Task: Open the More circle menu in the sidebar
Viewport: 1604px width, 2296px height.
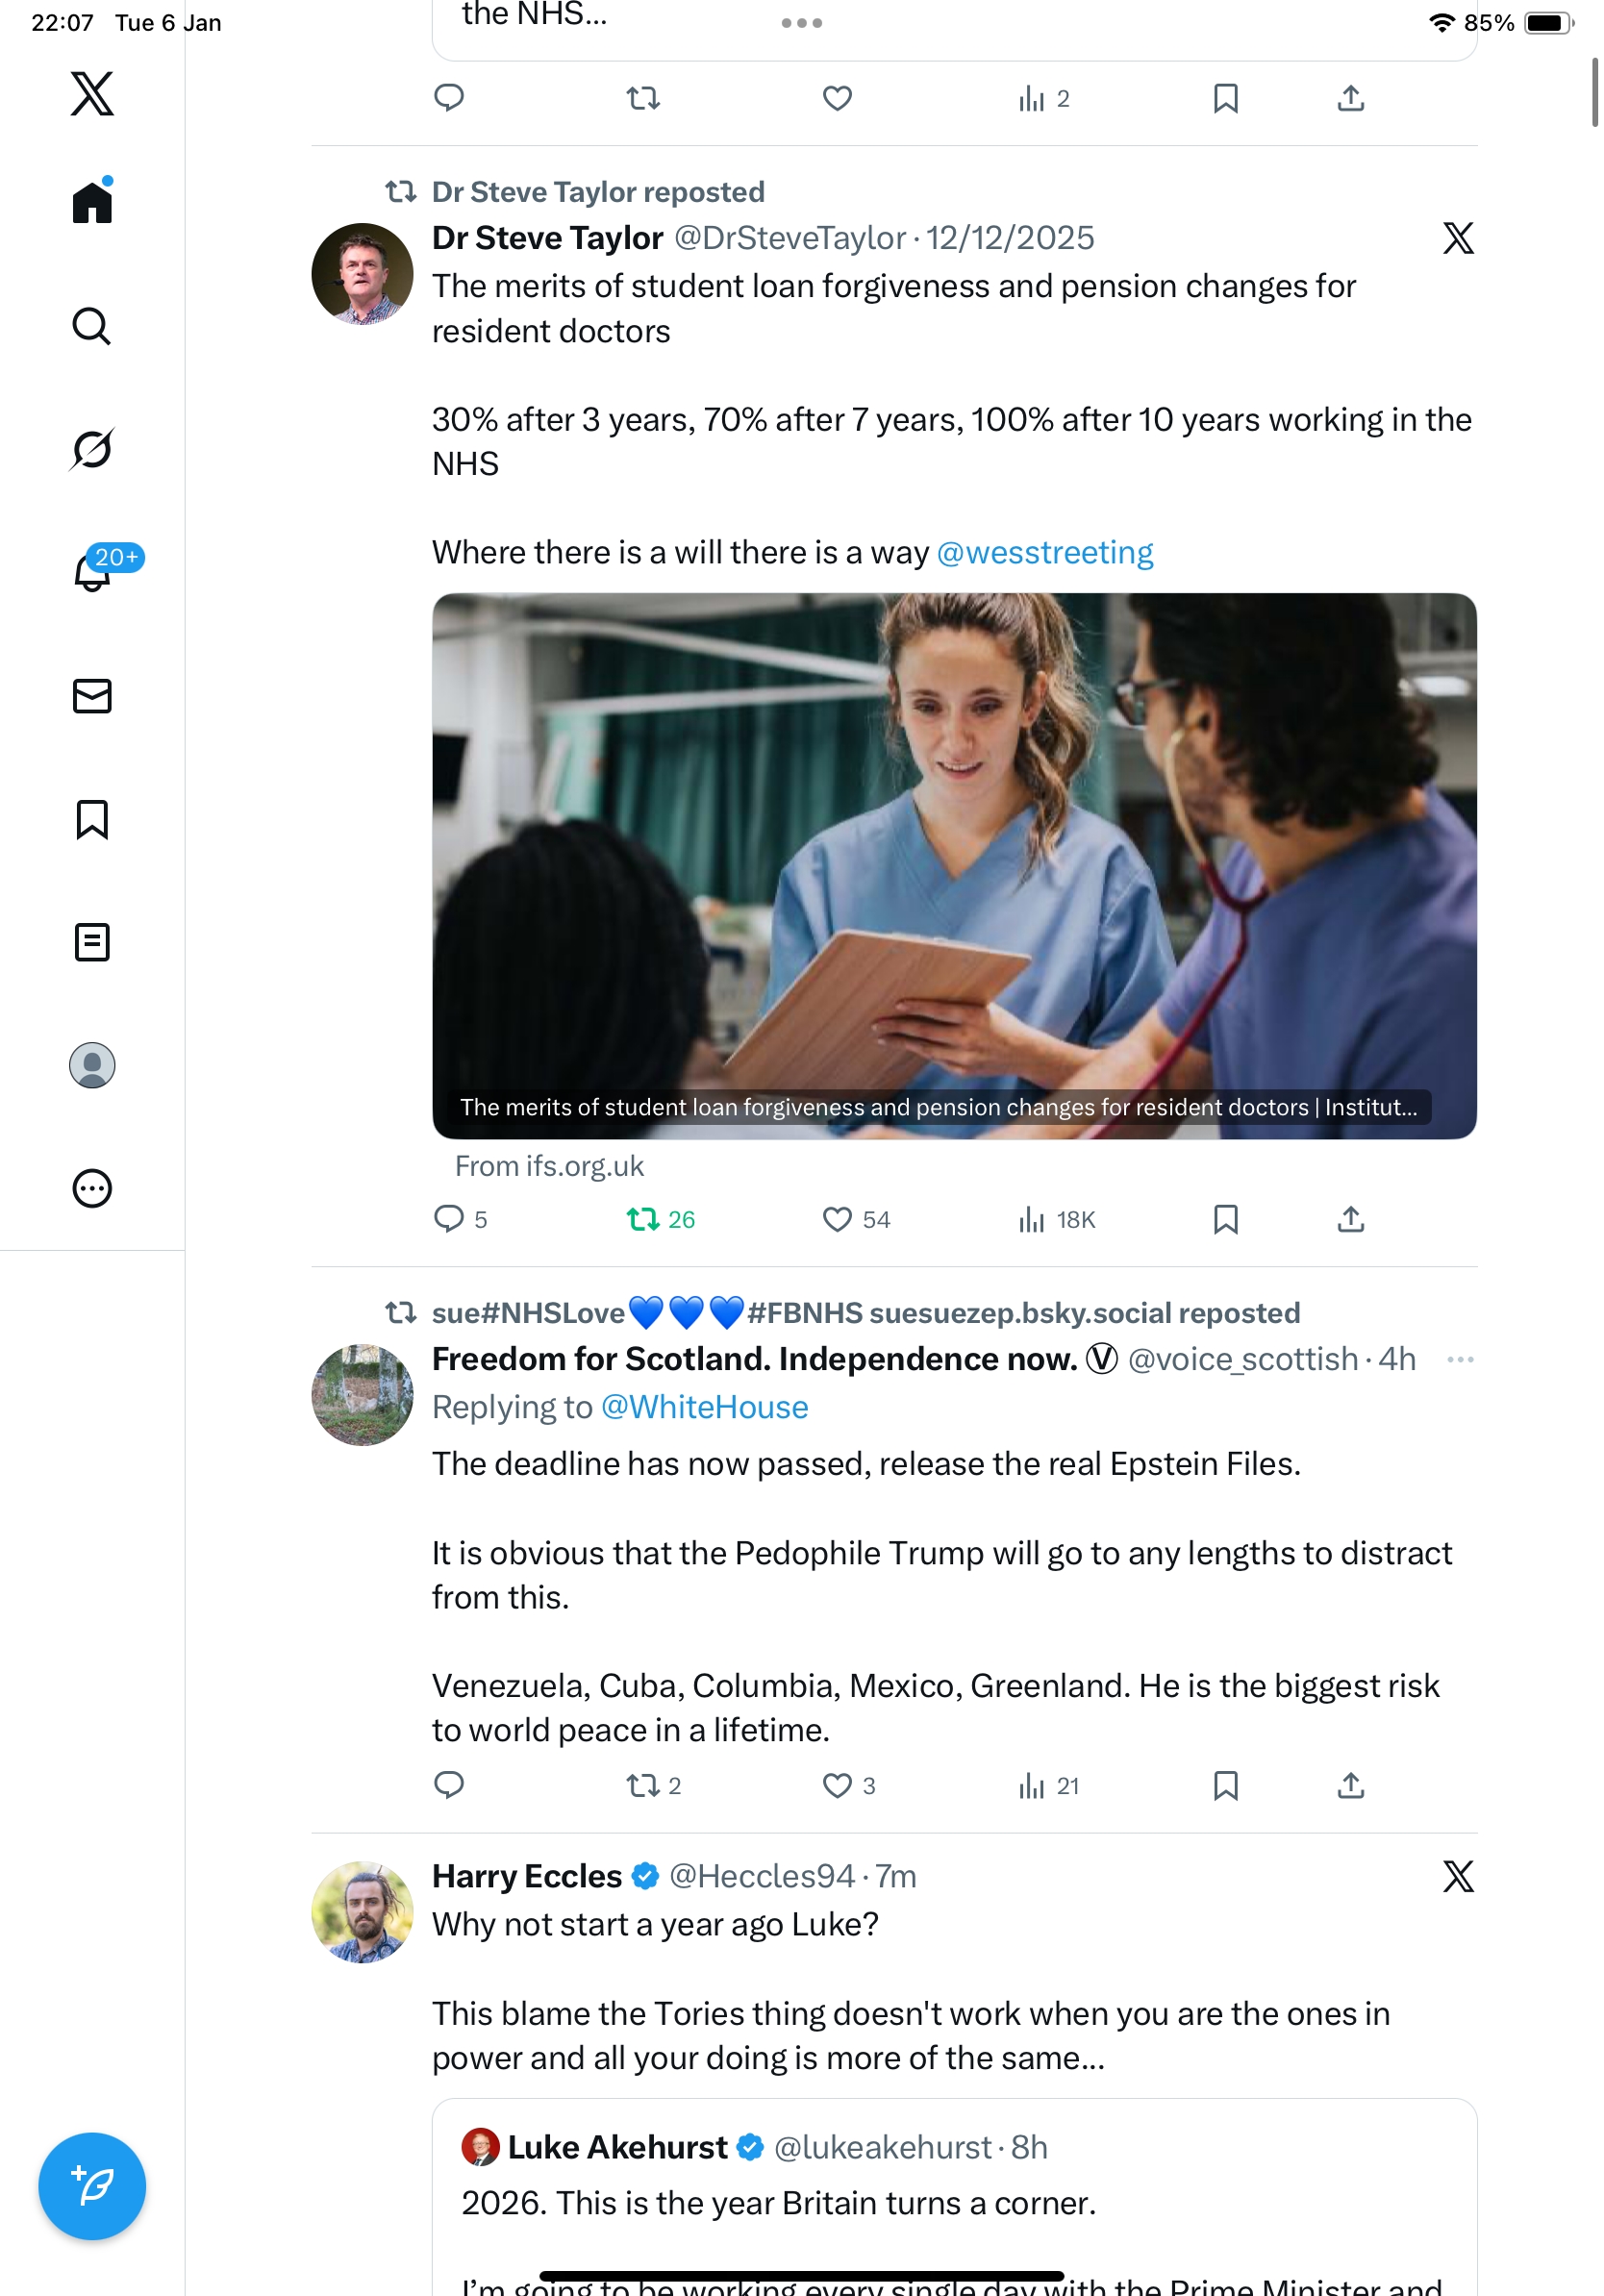Action: pyautogui.click(x=92, y=1188)
